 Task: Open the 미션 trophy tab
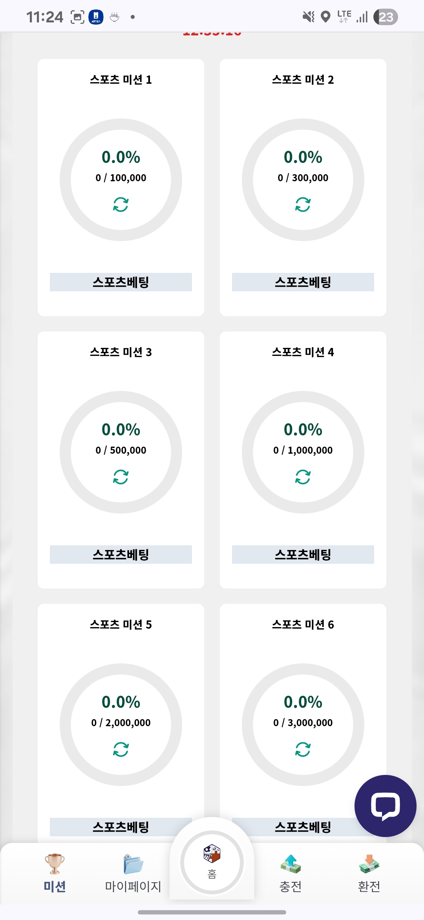(55, 872)
